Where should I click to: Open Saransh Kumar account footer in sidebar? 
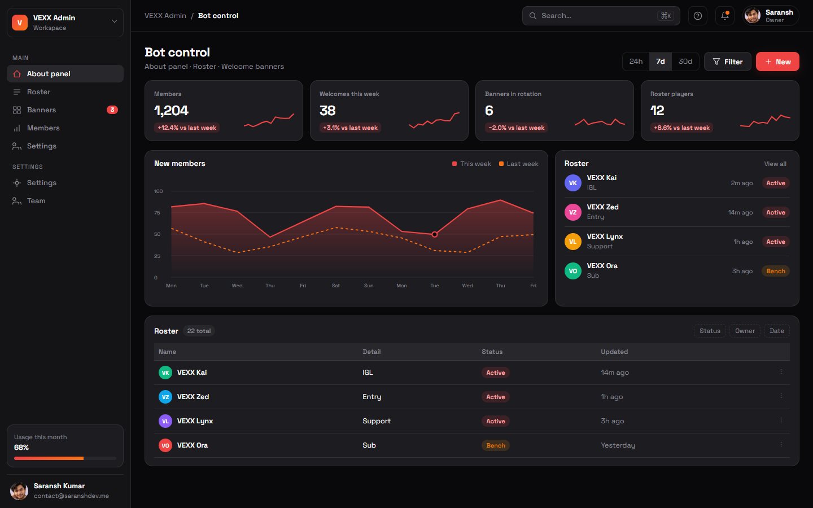[65, 491]
